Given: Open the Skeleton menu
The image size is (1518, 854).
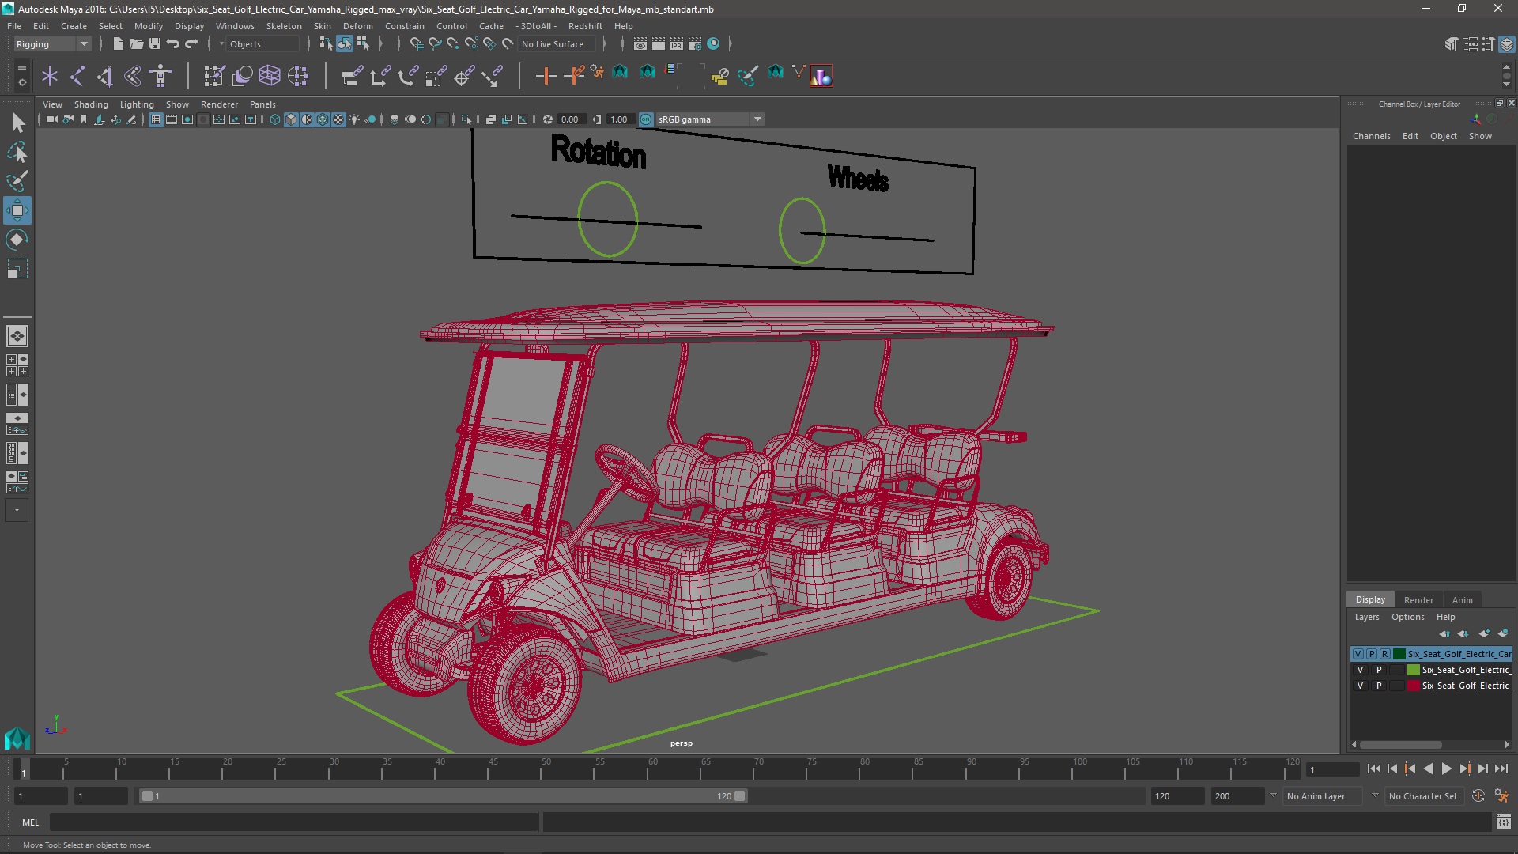Looking at the screenshot, I should (x=283, y=26).
